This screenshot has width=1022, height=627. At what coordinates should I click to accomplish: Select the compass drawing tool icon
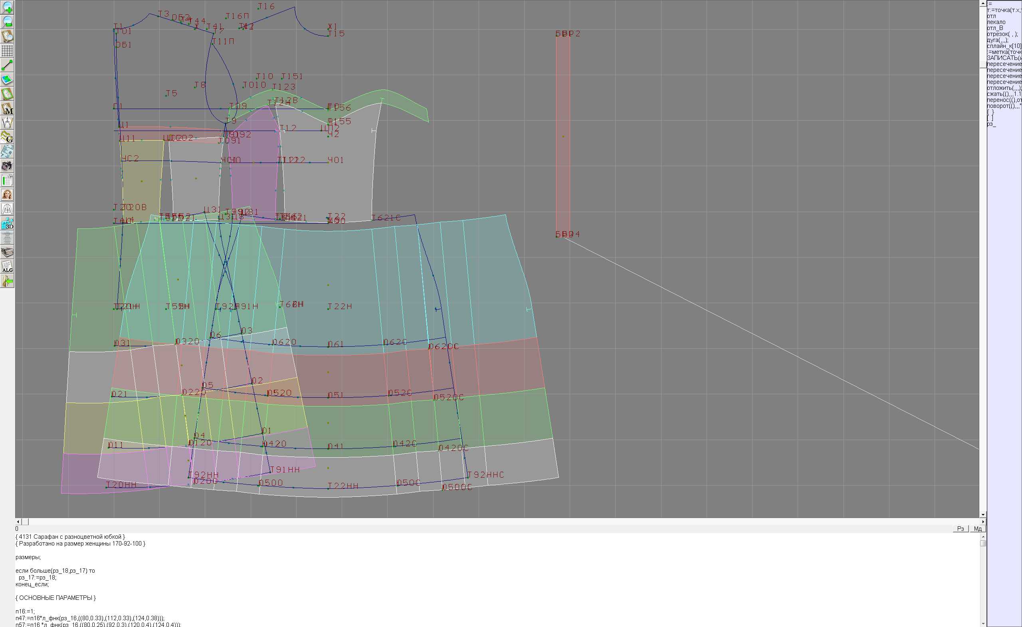tap(7, 123)
